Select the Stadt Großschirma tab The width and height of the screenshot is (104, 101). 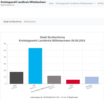tap(12, 22)
